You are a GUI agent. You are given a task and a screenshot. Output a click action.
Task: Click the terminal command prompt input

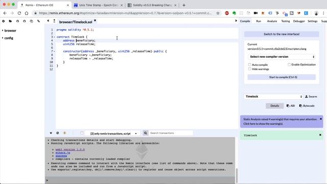click(x=141, y=180)
